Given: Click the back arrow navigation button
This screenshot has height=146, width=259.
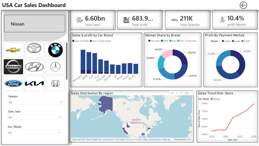Looking at the screenshot, I should click(x=243, y=5).
